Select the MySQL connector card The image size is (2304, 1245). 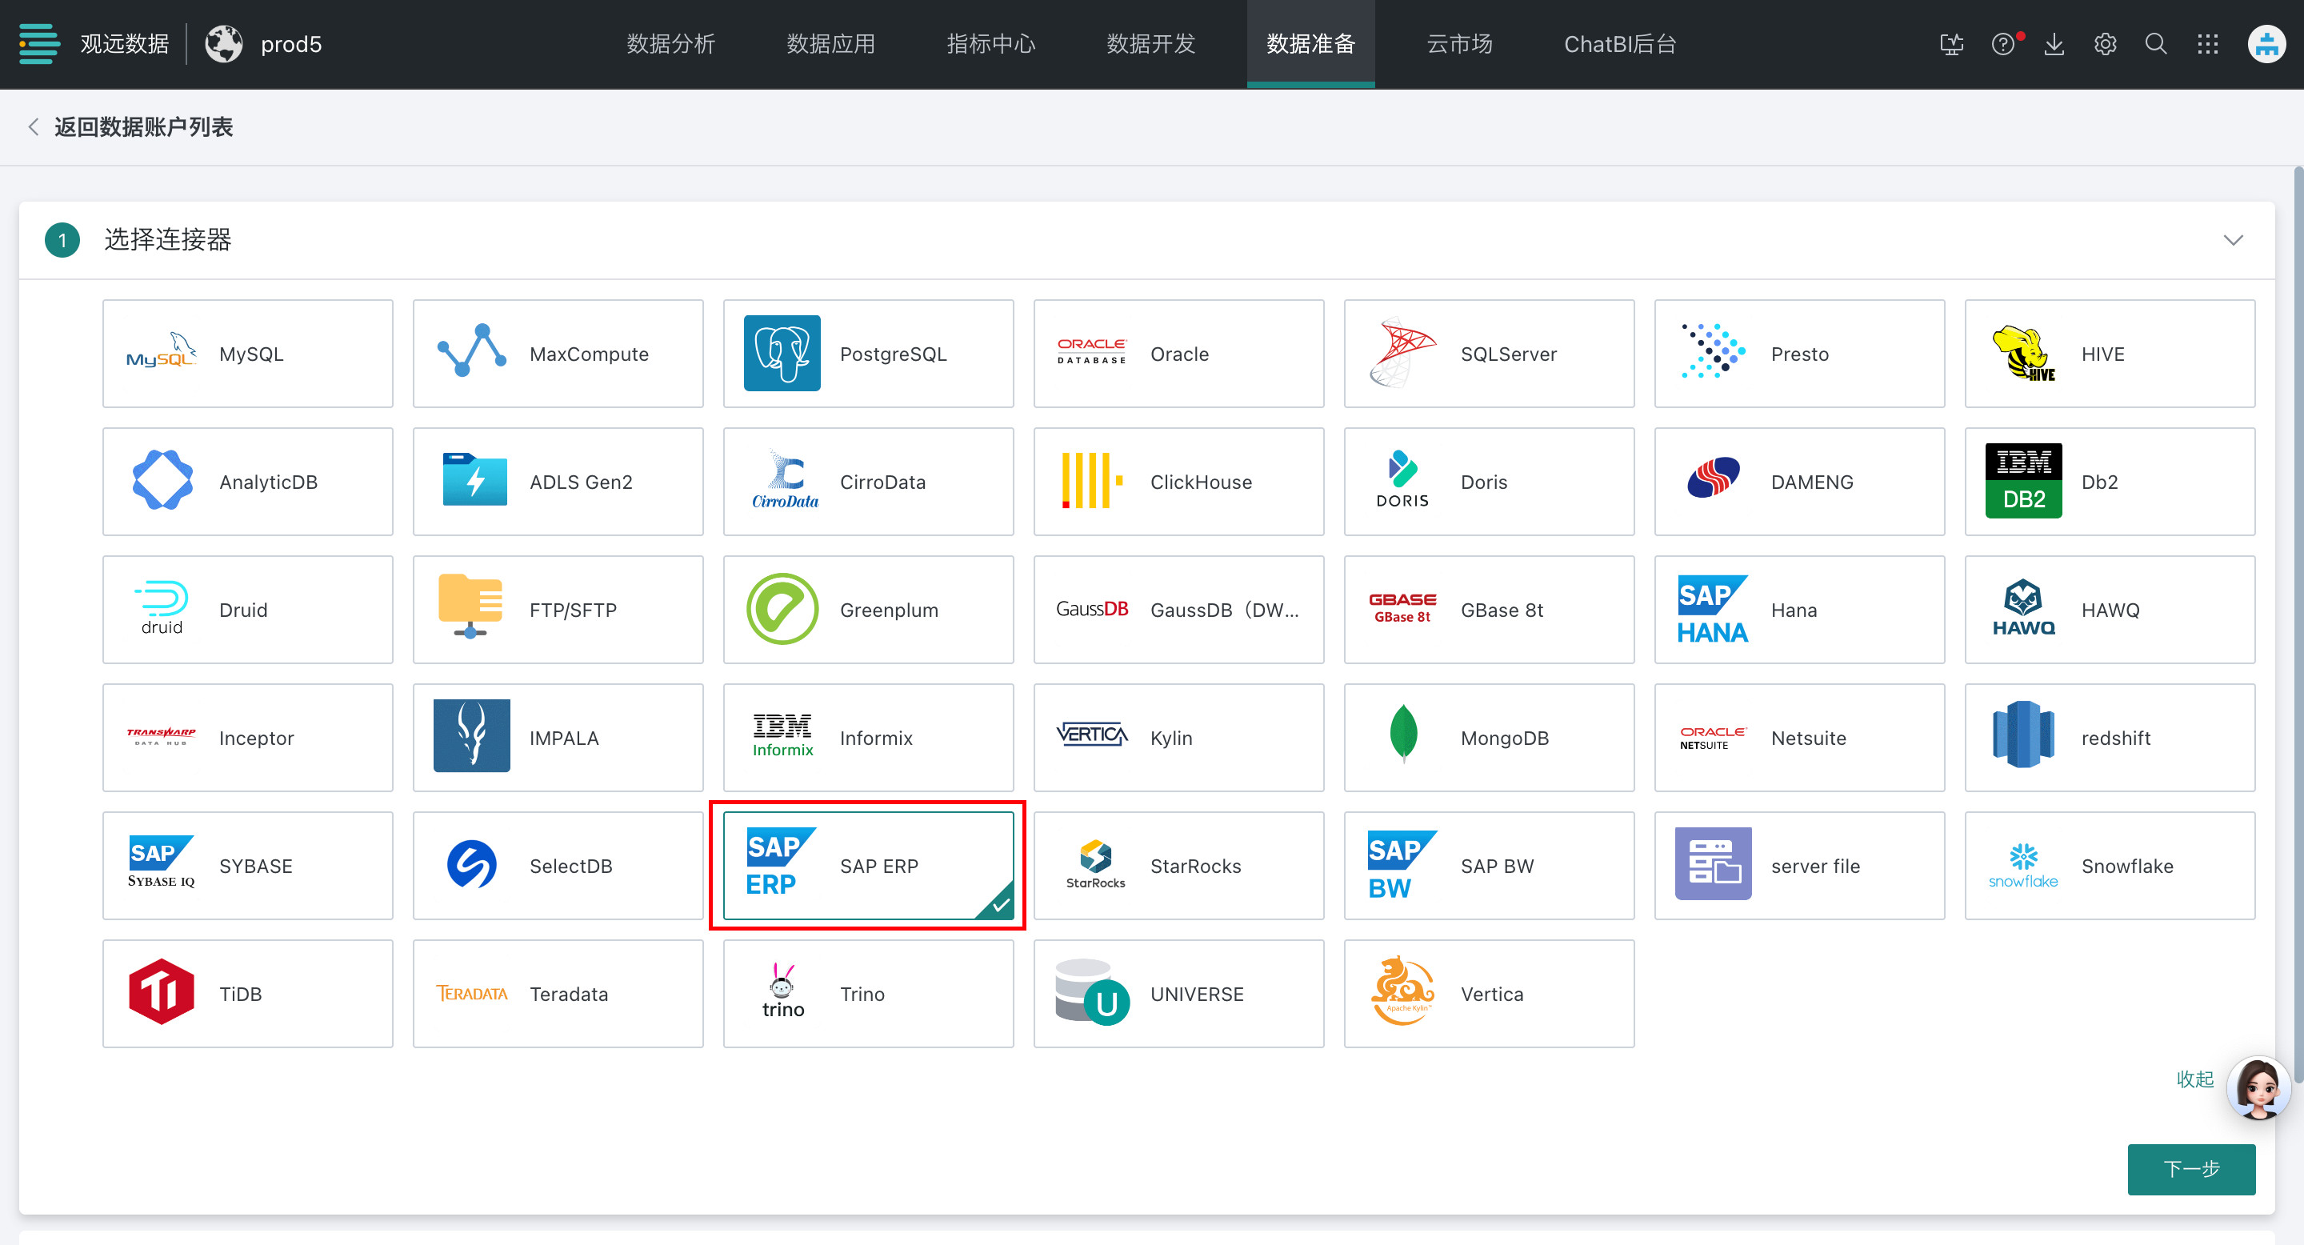248,354
